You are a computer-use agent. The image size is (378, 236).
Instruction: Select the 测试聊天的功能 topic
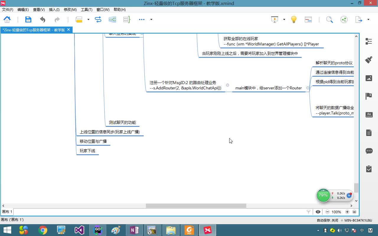click(x=122, y=122)
